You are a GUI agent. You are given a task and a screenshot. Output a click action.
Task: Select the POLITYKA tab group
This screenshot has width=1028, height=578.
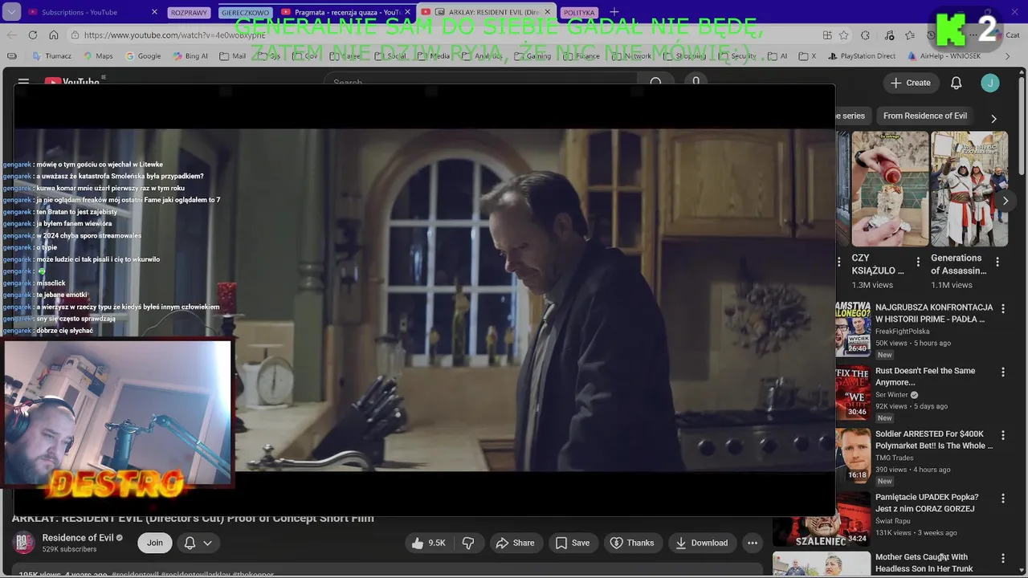pyautogui.click(x=579, y=13)
